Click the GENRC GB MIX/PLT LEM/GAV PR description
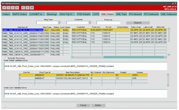 pyautogui.click(x=73, y=75)
